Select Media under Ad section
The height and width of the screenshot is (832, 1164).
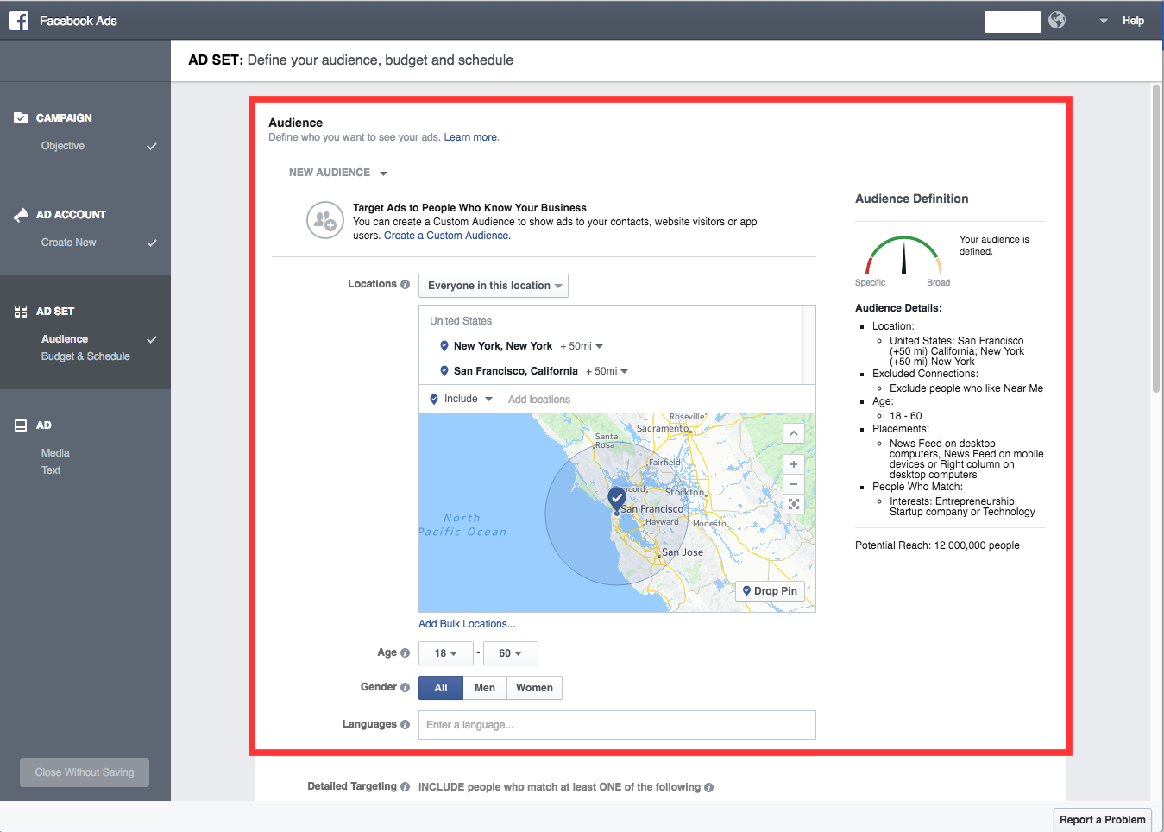click(55, 453)
